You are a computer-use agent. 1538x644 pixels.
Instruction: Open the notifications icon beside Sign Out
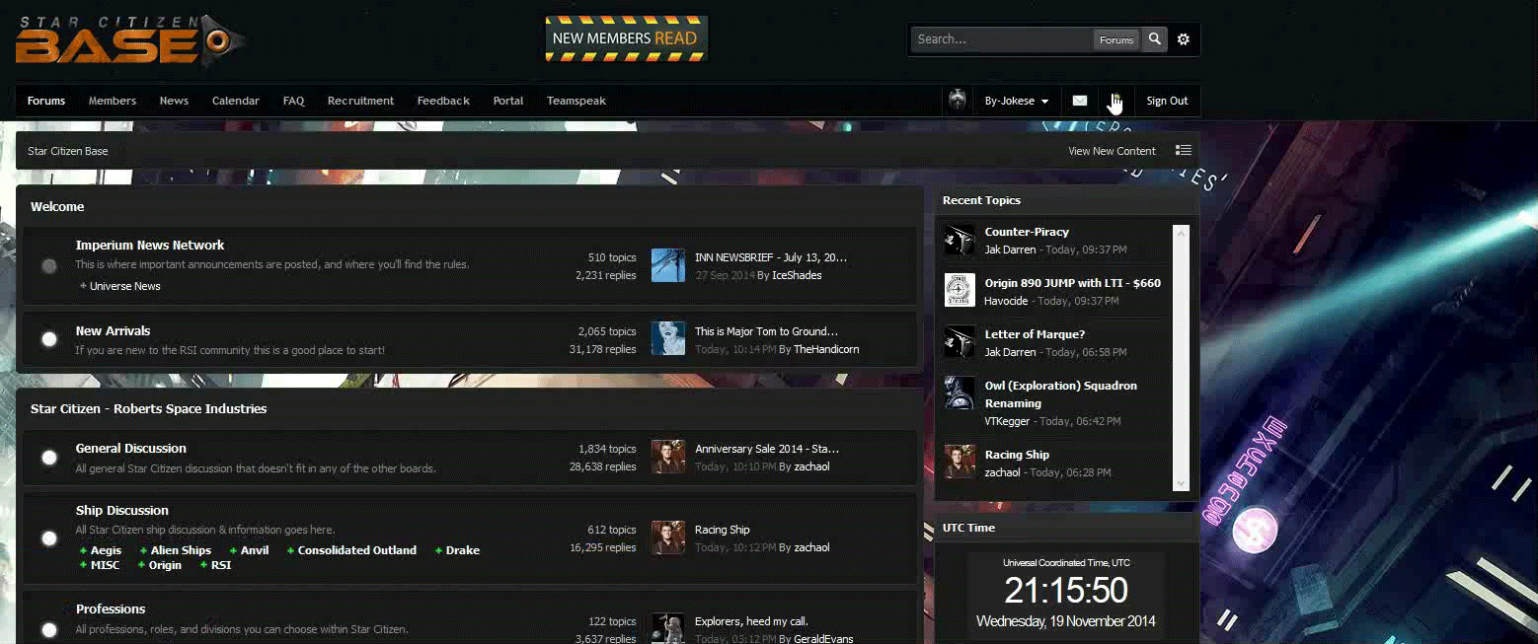[1115, 101]
